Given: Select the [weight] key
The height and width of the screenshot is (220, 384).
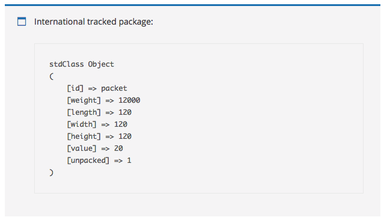Looking at the screenshot, I should (x=84, y=100).
